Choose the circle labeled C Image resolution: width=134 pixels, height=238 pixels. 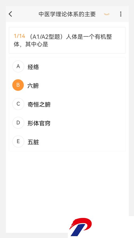tap(18, 104)
